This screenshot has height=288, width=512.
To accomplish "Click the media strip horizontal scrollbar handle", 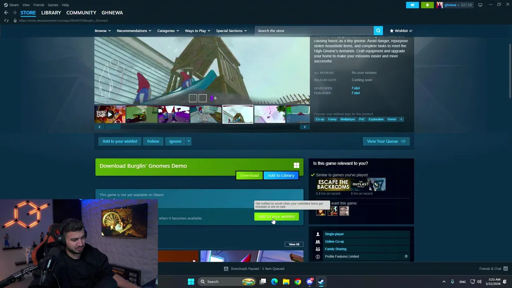I will [113, 127].
